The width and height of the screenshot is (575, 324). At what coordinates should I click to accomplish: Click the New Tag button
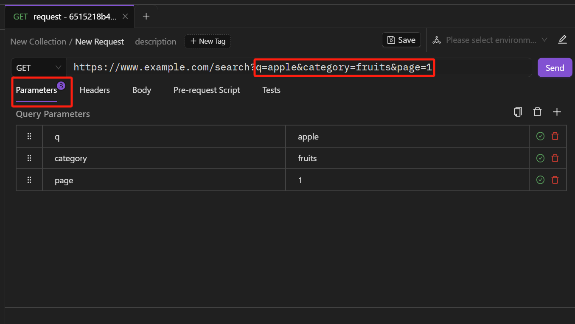click(208, 41)
